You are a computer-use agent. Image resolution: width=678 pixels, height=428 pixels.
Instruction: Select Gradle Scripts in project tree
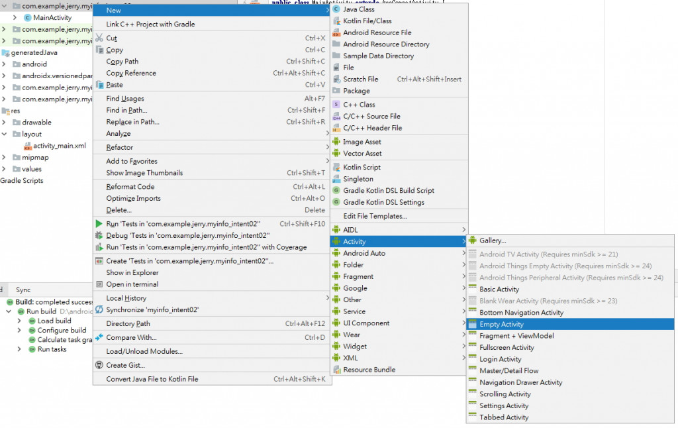pos(22,181)
